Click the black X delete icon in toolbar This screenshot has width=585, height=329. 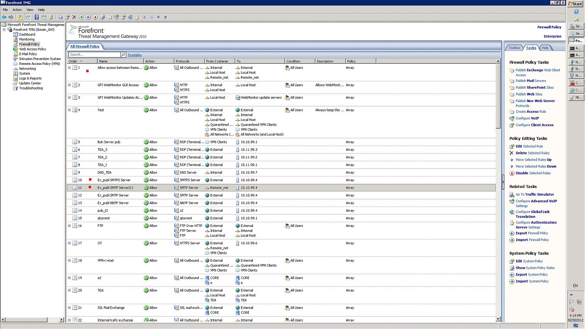pos(74,17)
